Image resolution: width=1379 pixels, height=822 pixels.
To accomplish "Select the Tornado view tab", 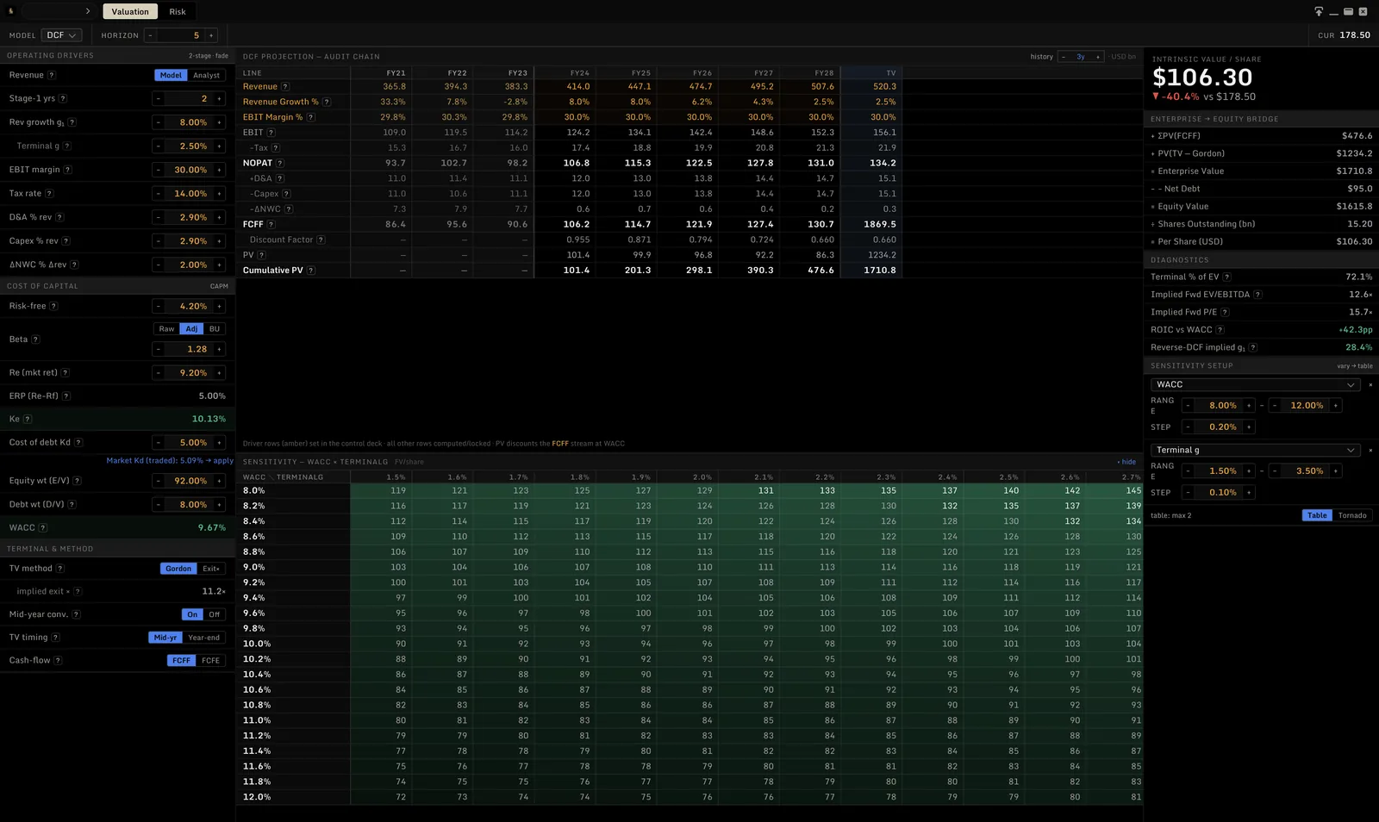I will pos(1352,515).
